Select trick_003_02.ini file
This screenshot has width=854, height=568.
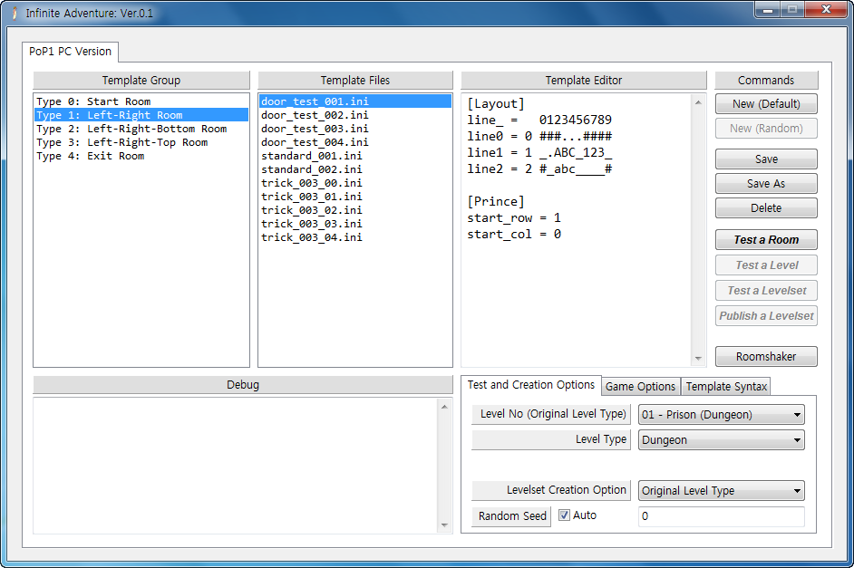point(355,210)
